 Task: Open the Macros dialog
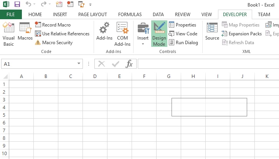(x=25, y=33)
